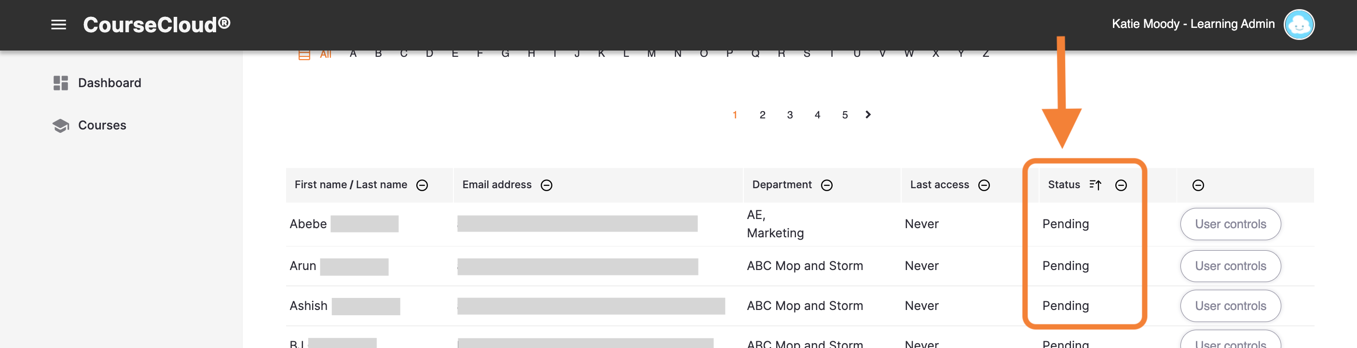Viewport: 1357px width, 348px height.
Task: Open User controls for Ashish
Action: (1230, 306)
